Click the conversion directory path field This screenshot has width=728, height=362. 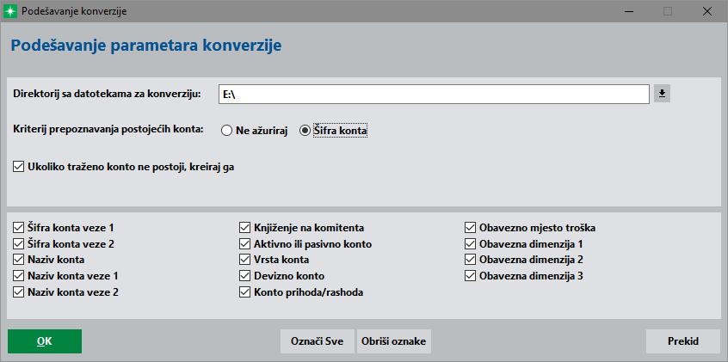pyautogui.click(x=434, y=94)
